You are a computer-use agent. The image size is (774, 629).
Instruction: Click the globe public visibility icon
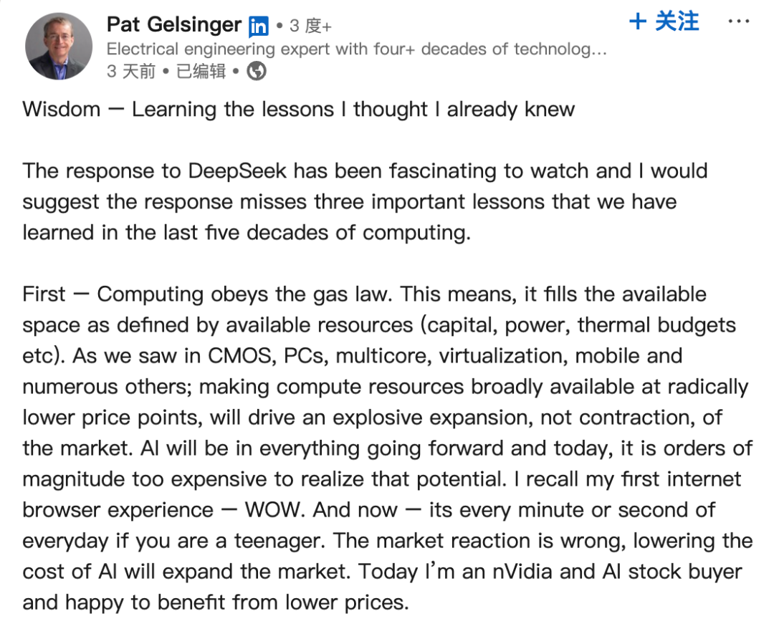257,71
